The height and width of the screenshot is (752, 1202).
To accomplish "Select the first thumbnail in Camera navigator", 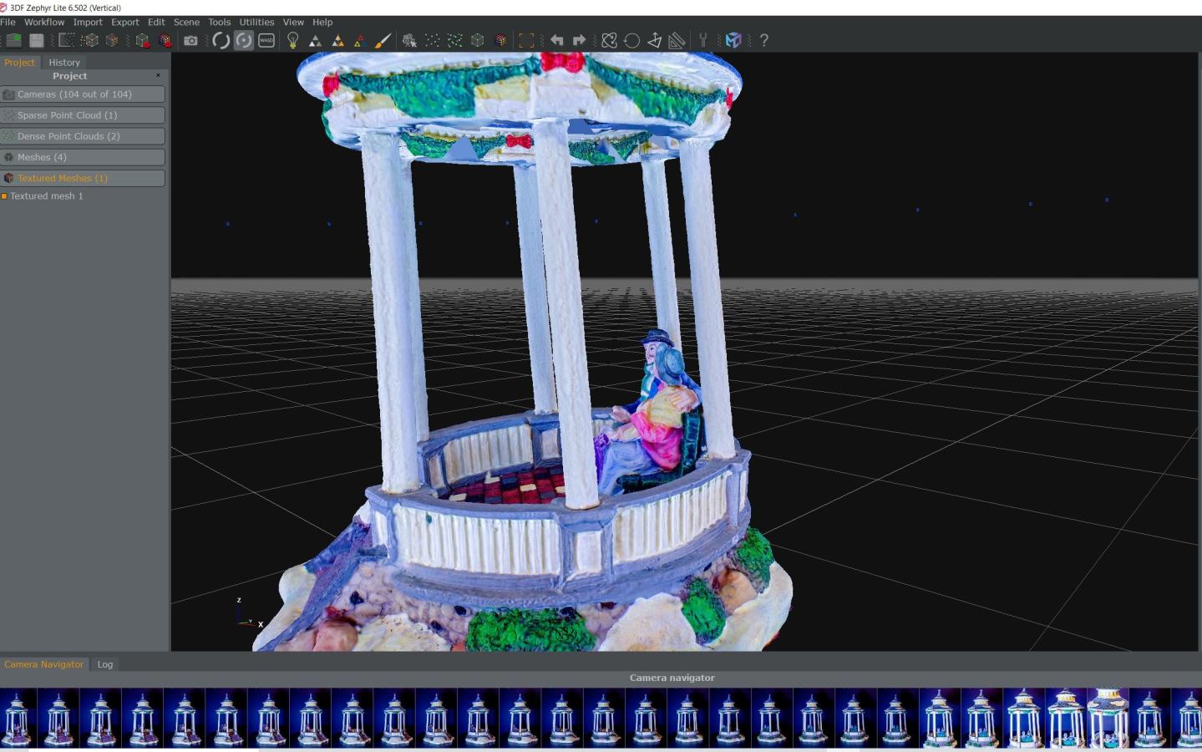I will pos(18,718).
